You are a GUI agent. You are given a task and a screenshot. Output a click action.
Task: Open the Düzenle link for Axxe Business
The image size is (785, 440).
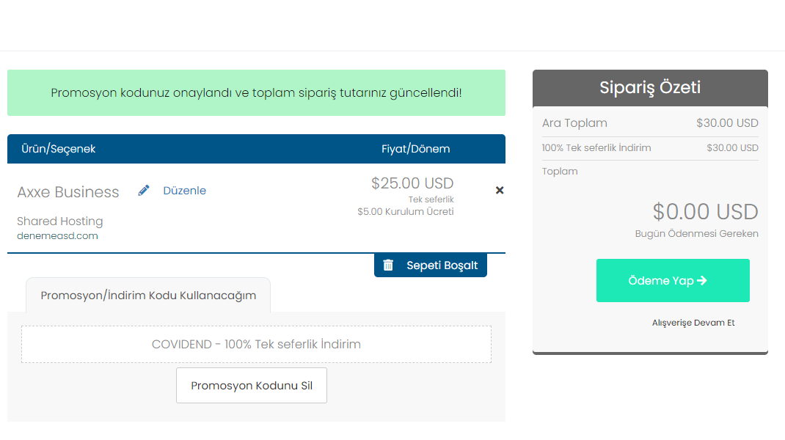coord(184,191)
